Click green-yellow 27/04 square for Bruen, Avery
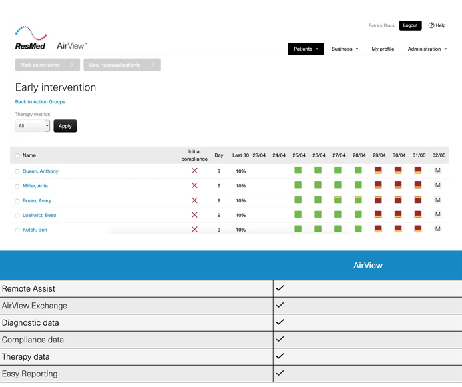The image size is (462, 387). click(338, 200)
